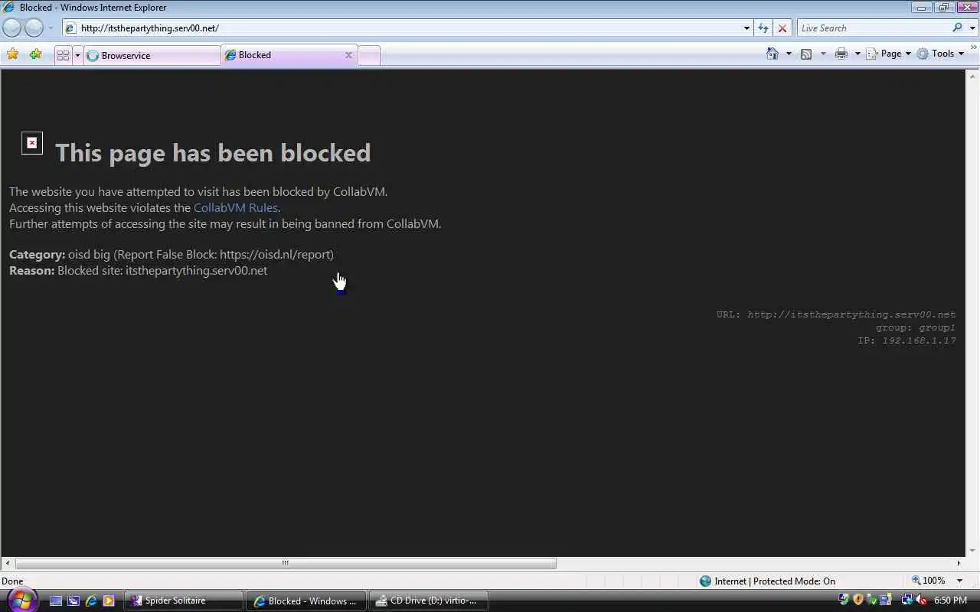This screenshot has width=980, height=612.
Task: Click the Live Search input box
Action: (x=873, y=28)
